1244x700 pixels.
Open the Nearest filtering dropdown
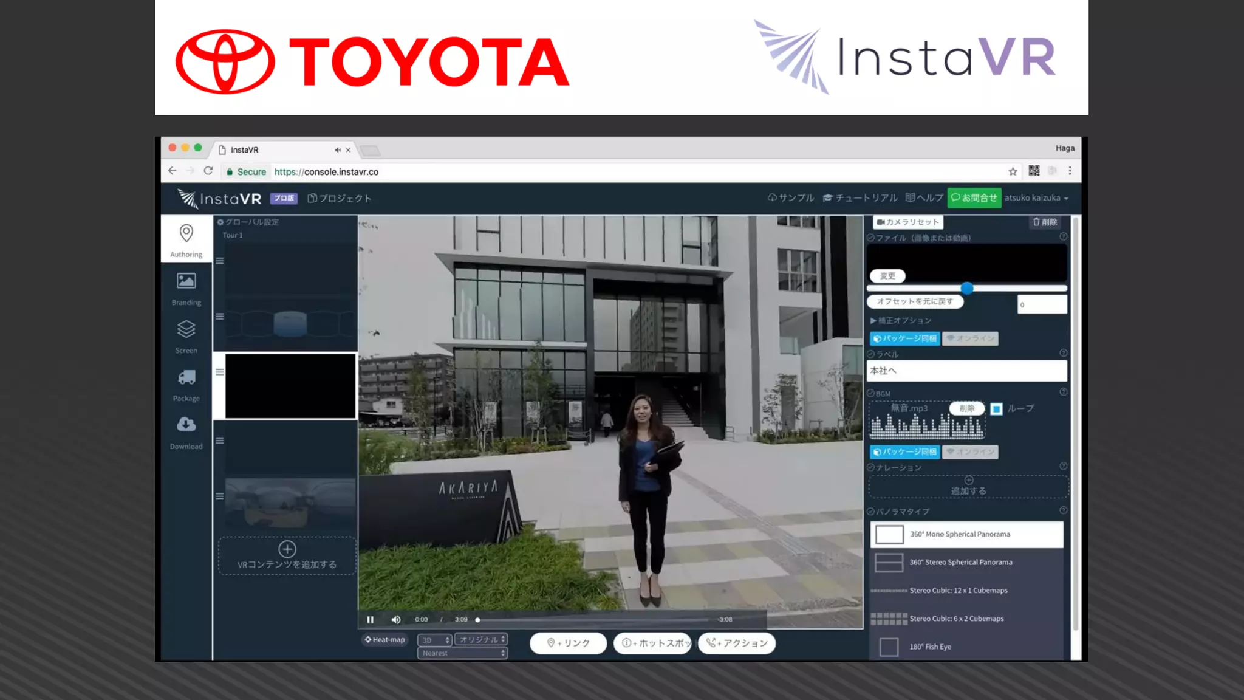click(462, 653)
